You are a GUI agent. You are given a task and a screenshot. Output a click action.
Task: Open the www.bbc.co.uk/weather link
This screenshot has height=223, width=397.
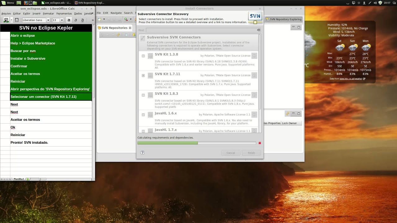tap(351, 79)
